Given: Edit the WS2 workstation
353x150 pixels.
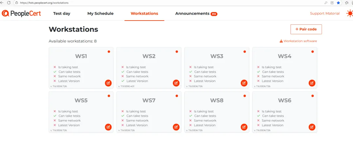Looking at the screenshot, I should coord(176,83).
